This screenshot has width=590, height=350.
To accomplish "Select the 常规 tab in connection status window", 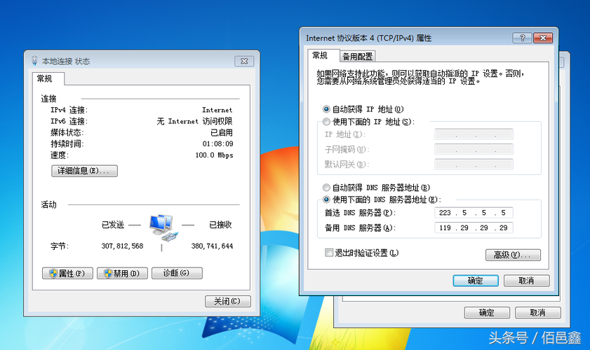I will click(x=45, y=78).
